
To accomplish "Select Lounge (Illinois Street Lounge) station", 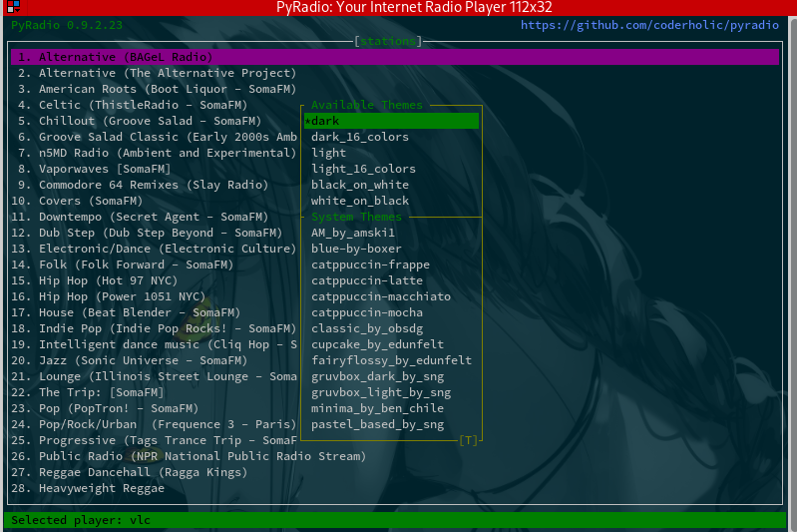I will pos(154,376).
